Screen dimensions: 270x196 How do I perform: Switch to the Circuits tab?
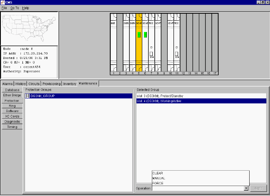34,84
